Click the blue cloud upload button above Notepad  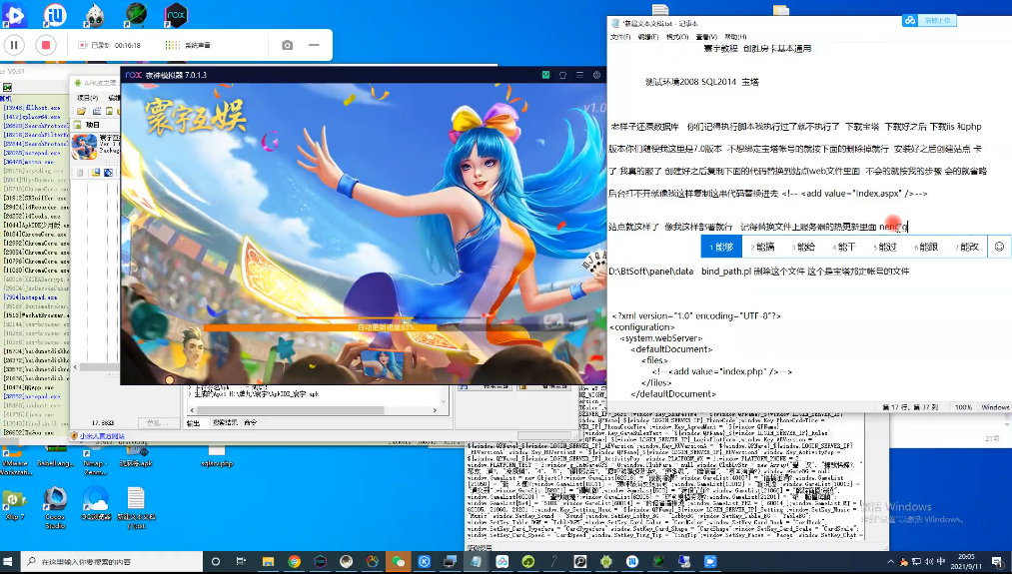[x=929, y=21]
